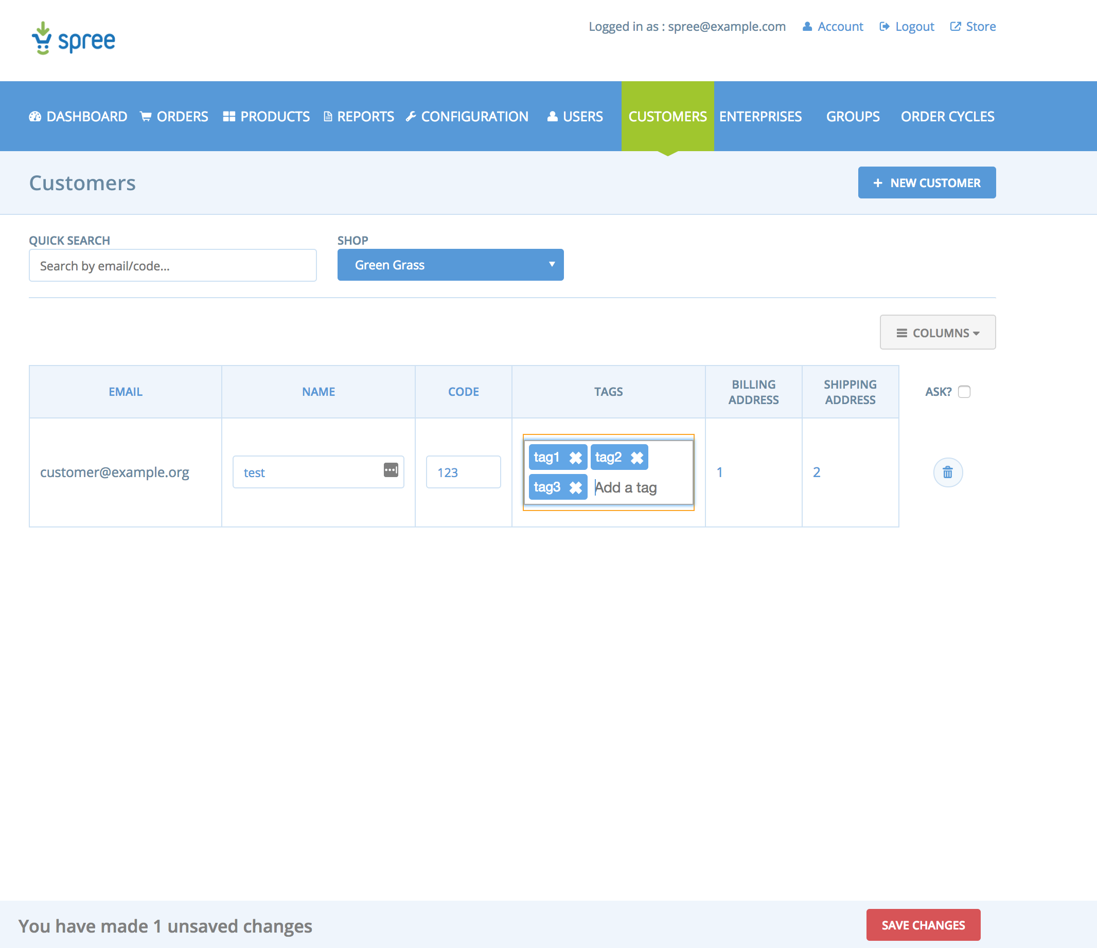Screen dimensions: 1097x948
Task: Focus the quick search field
Action: [172, 266]
